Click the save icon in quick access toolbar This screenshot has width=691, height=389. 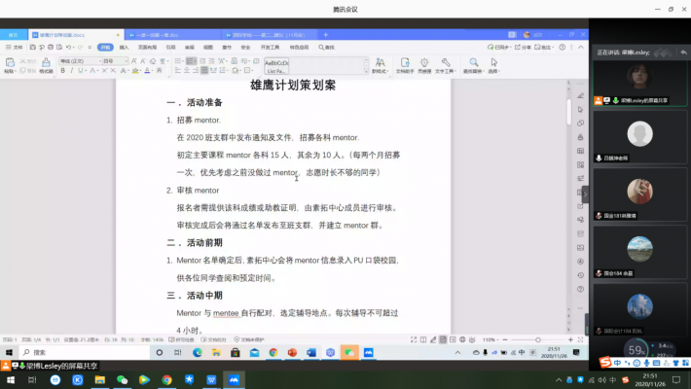pyautogui.click(x=33, y=47)
